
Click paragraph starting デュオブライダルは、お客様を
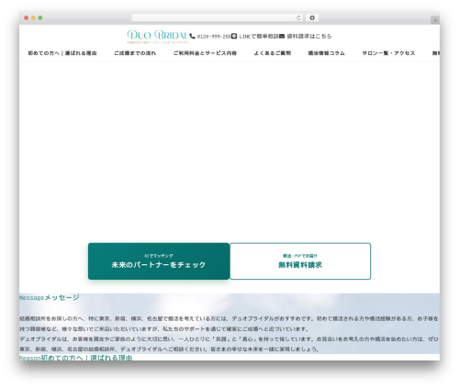(229, 344)
